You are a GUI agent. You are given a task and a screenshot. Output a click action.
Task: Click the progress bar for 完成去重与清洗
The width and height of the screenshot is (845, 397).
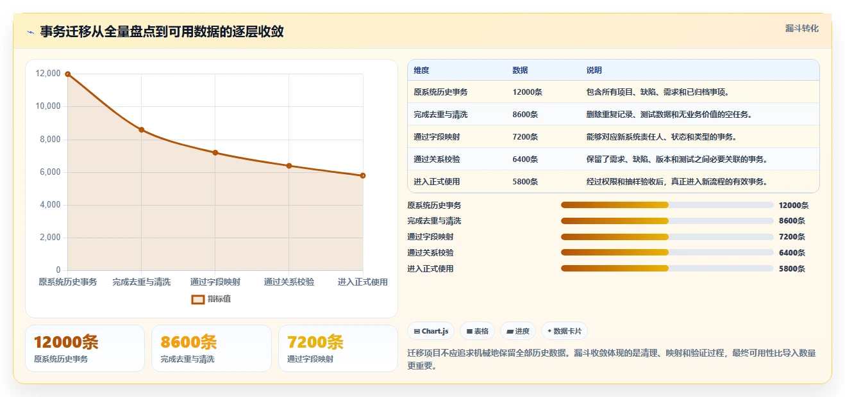pos(667,221)
